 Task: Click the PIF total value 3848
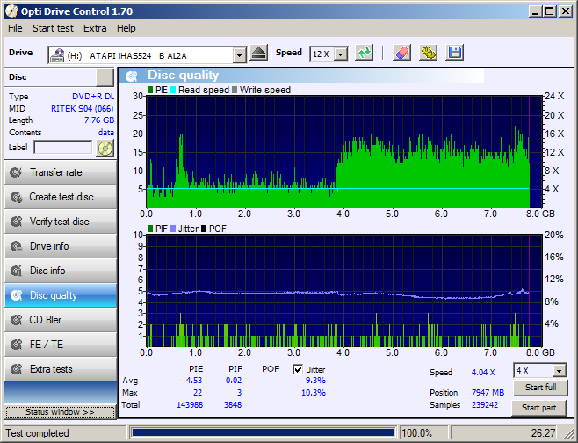click(x=233, y=404)
